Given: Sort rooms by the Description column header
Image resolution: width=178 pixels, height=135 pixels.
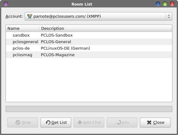Looking at the screenshot, I should coord(106,28).
